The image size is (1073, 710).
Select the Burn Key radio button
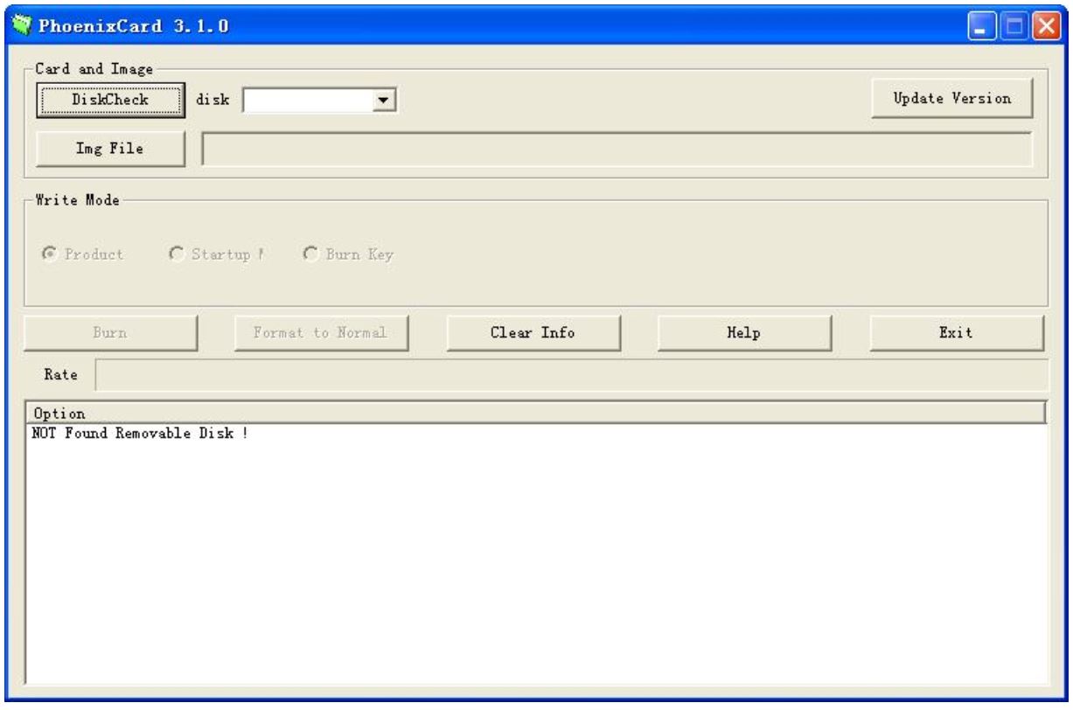310,254
